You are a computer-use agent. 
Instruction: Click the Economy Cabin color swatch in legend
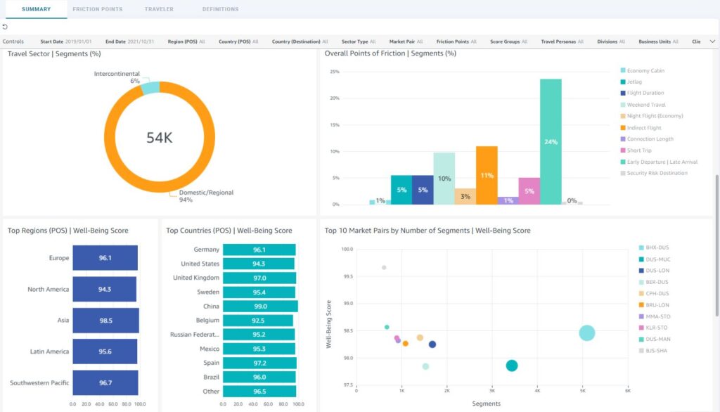[x=624, y=70]
